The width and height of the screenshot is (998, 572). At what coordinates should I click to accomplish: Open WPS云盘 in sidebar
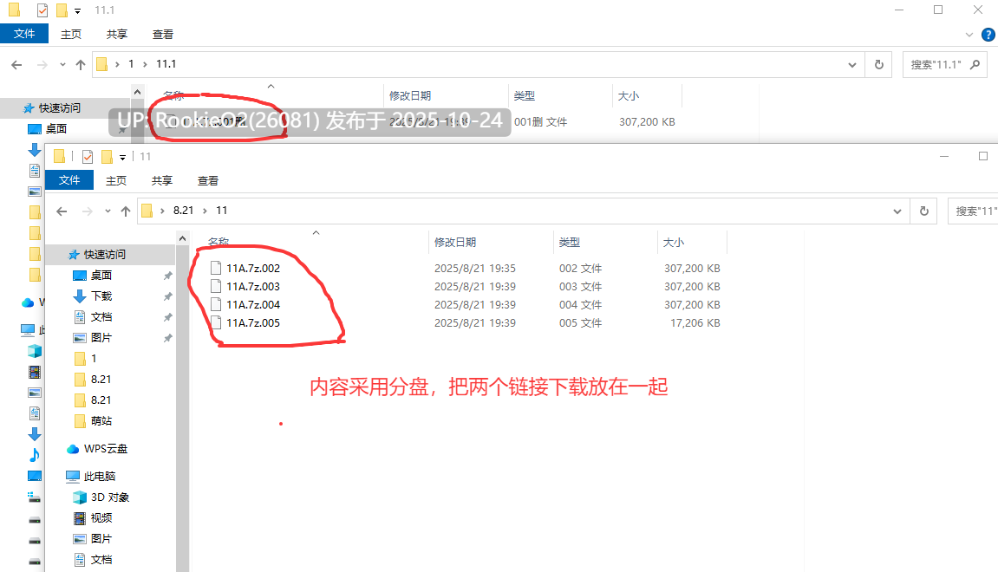(106, 449)
